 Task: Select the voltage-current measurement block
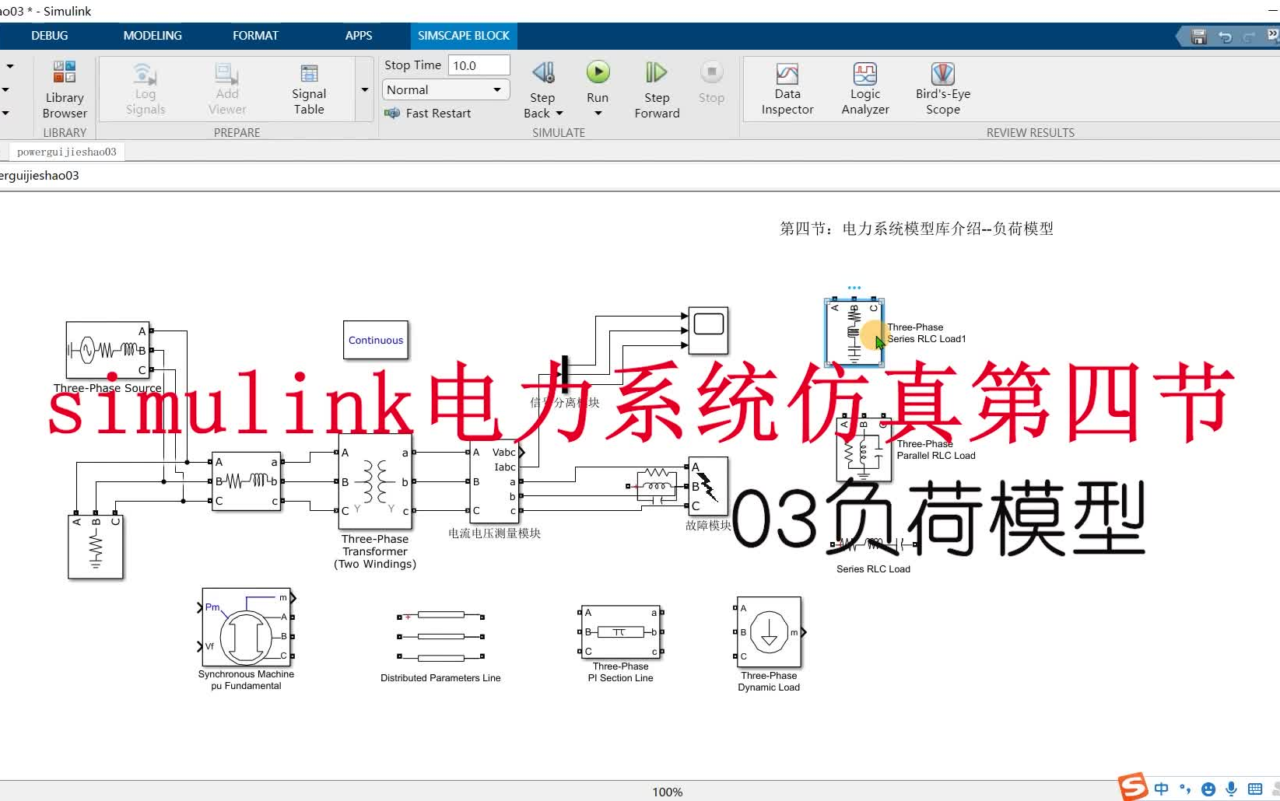(495, 480)
